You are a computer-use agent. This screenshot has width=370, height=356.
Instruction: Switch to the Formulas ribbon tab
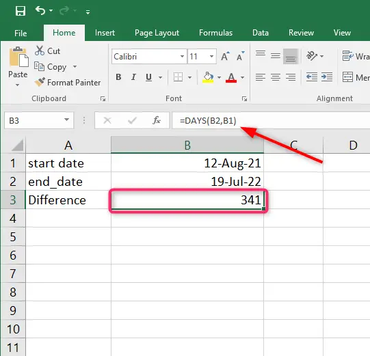[215, 33]
